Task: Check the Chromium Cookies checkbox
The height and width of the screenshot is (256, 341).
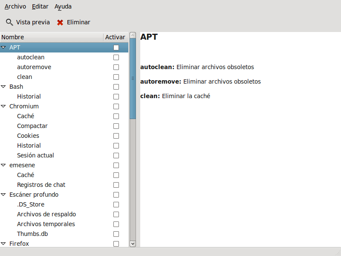Action: pos(116,136)
